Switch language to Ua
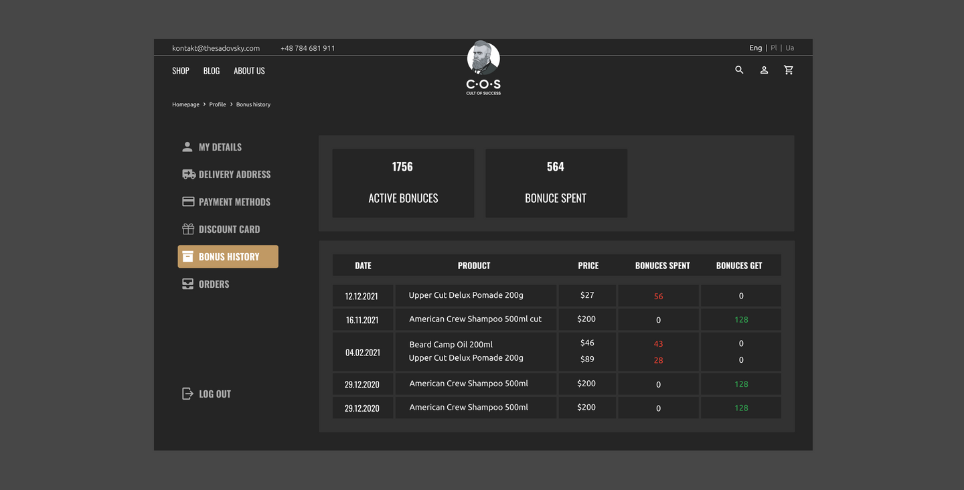The image size is (964, 490). [x=790, y=48]
